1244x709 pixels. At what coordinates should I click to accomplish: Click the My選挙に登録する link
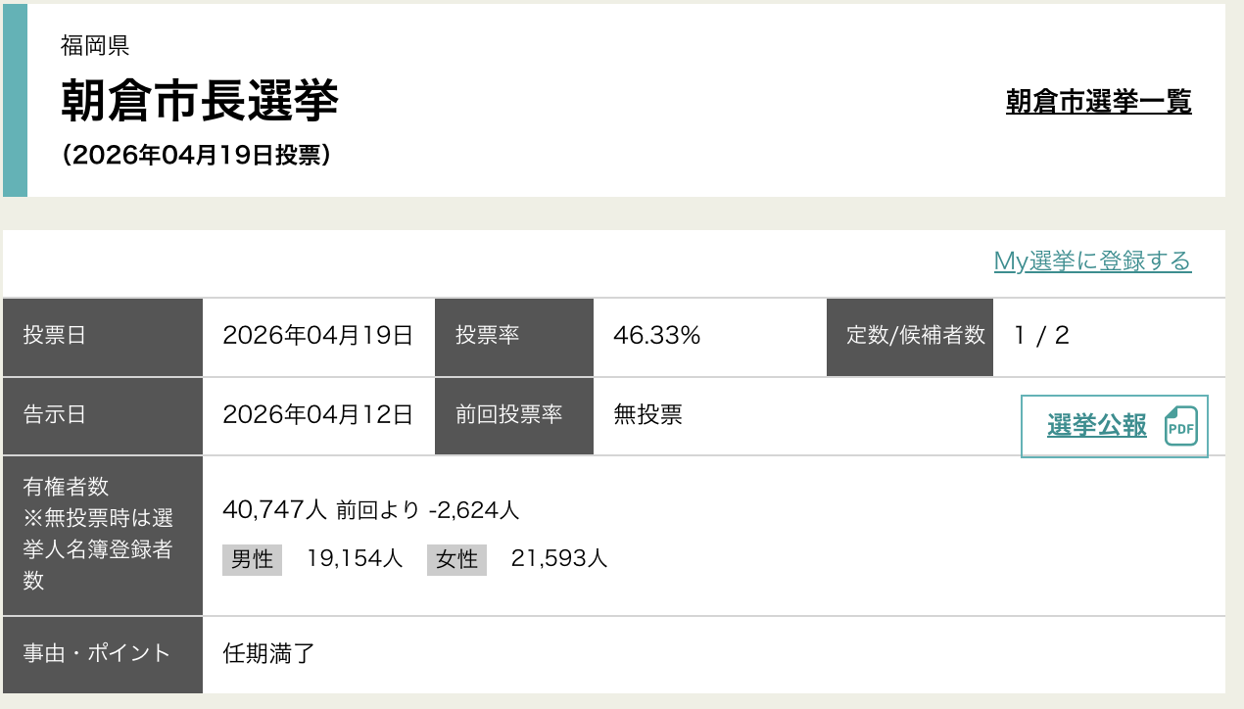coord(1092,260)
